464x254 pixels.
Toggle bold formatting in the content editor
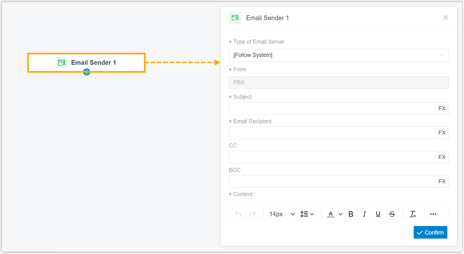351,214
